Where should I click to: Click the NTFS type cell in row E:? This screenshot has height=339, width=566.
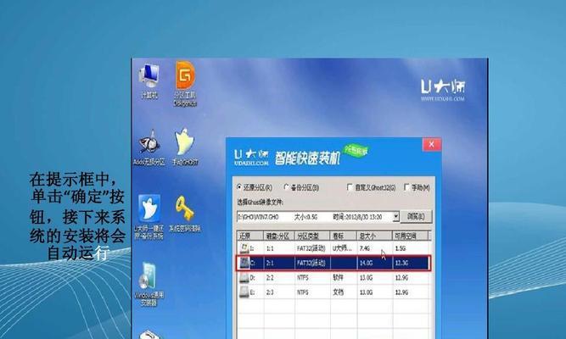click(x=302, y=292)
